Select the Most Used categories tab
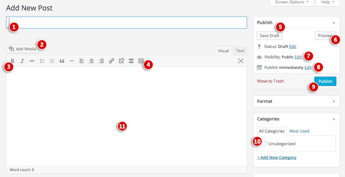Image resolution: width=345 pixels, height=177 pixels. tap(299, 131)
